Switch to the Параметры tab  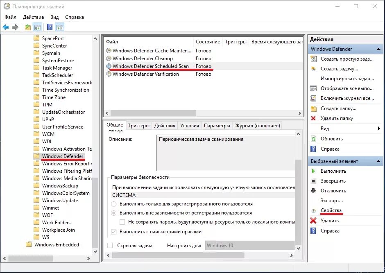click(x=217, y=126)
